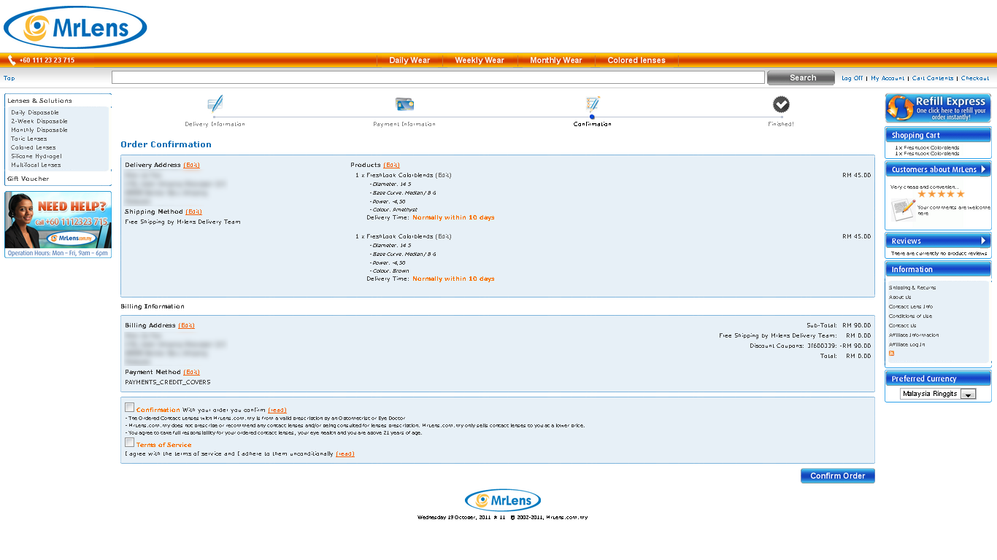The image size is (997, 560).
Task: Open Cart Contents link
Action: (933, 78)
